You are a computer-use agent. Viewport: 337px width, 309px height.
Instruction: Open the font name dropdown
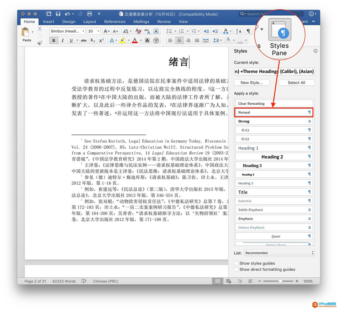pos(83,31)
